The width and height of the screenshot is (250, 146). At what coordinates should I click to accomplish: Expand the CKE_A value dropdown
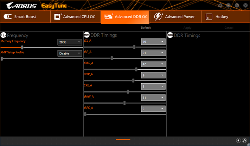point(153,86)
